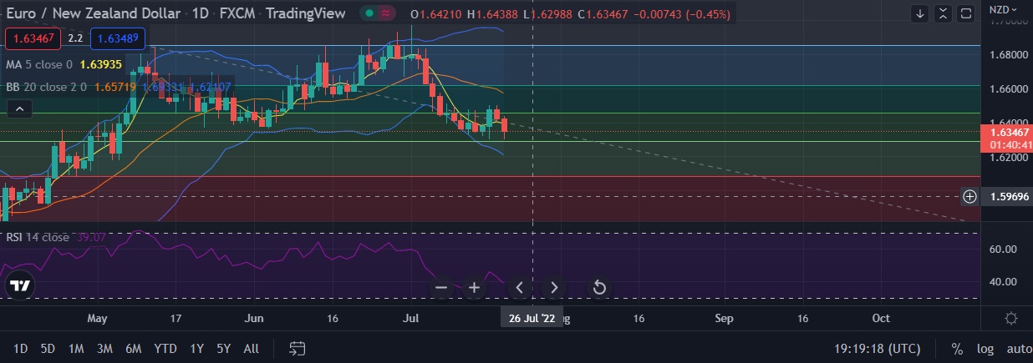
Task: Click the move pane down arrow
Action: coord(920,13)
